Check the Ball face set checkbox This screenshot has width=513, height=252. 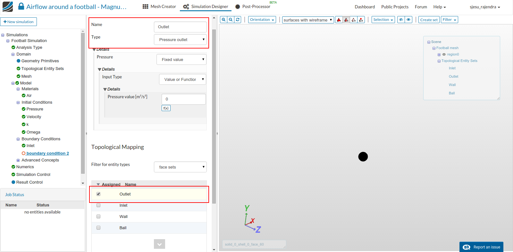[x=98, y=228]
